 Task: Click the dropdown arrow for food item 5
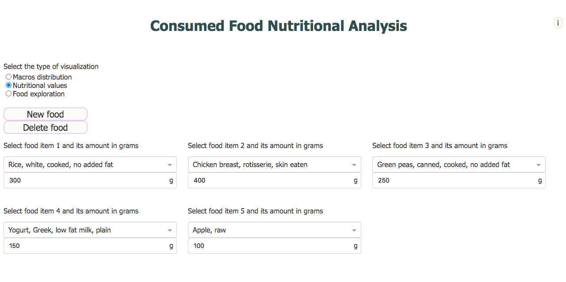[x=354, y=230]
